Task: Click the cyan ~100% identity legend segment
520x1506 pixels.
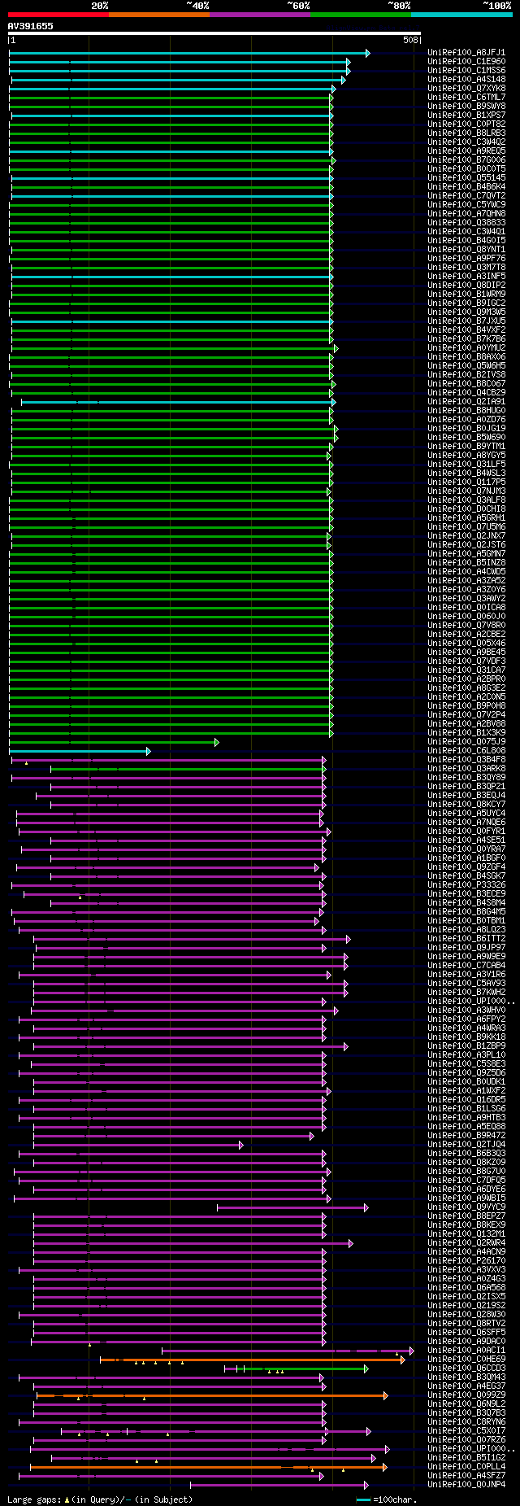Action: (461, 15)
